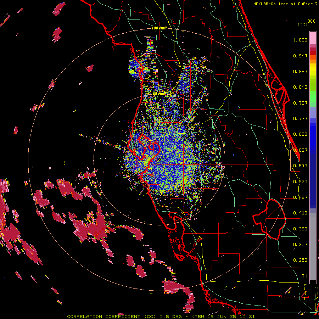Pick the black TH swatch at scale bottom
The height and width of the screenshot is (319, 319).
click(313, 282)
